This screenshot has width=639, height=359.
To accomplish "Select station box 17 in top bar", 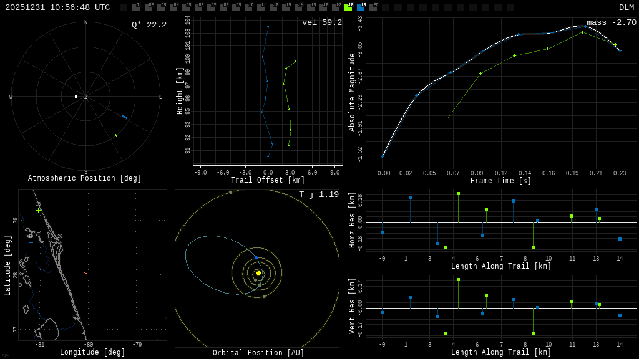I will click(x=336, y=7).
